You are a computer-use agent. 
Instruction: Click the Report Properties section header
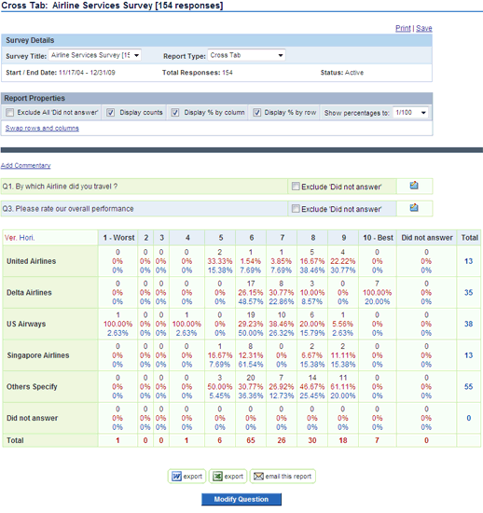pyautogui.click(x=216, y=98)
